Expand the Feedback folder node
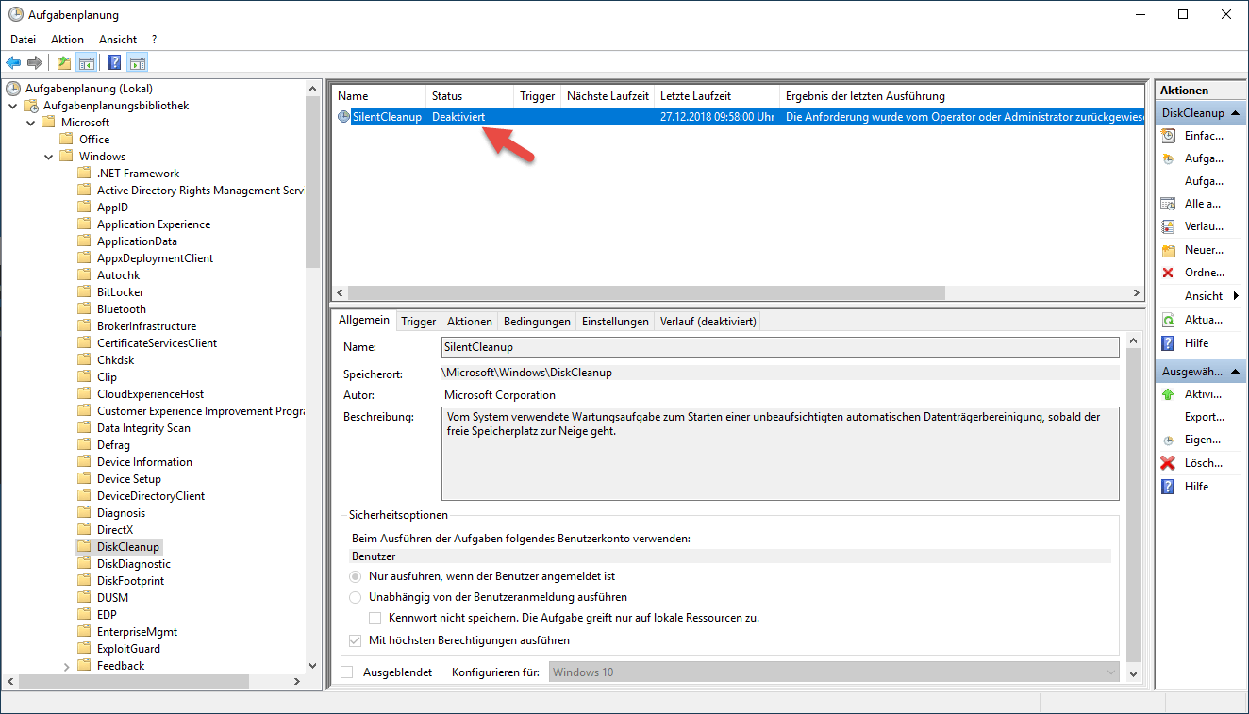The width and height of the screenshot is (1249, 714). (66, 666)
